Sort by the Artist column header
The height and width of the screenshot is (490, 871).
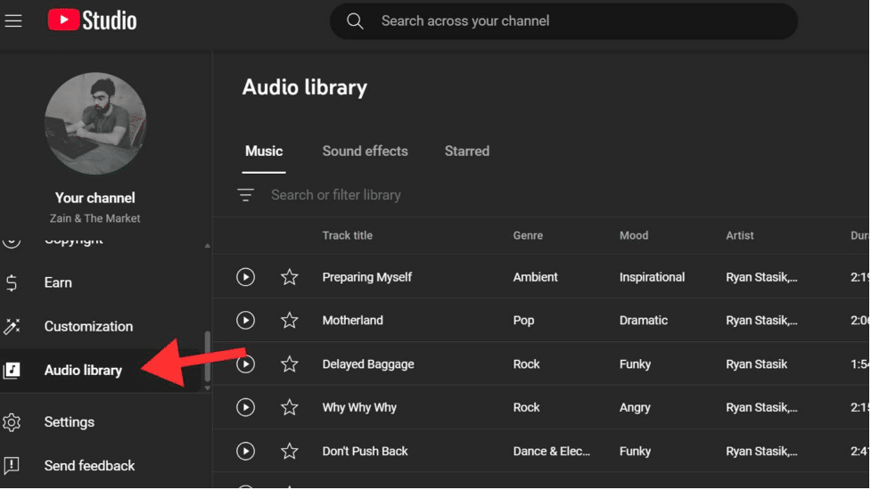point(739,235)
